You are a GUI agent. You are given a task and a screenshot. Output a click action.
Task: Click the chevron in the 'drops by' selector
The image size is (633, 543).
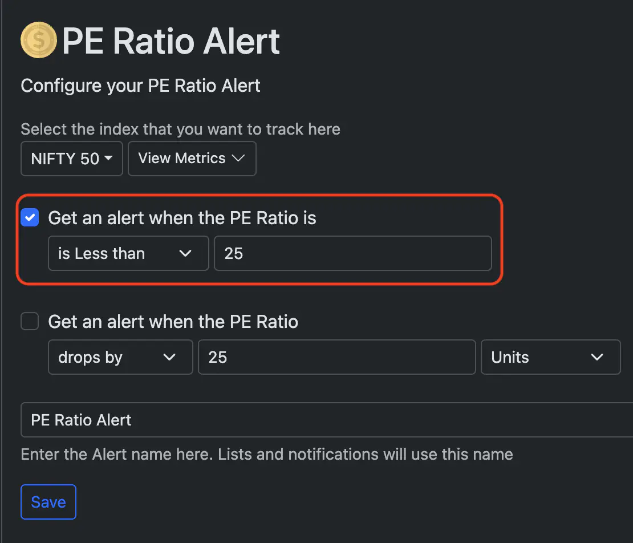[x=169, y=357]
